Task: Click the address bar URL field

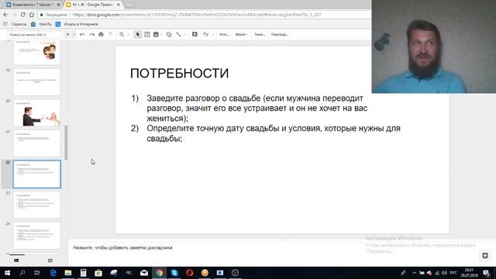Action: (x=196, y=15)
